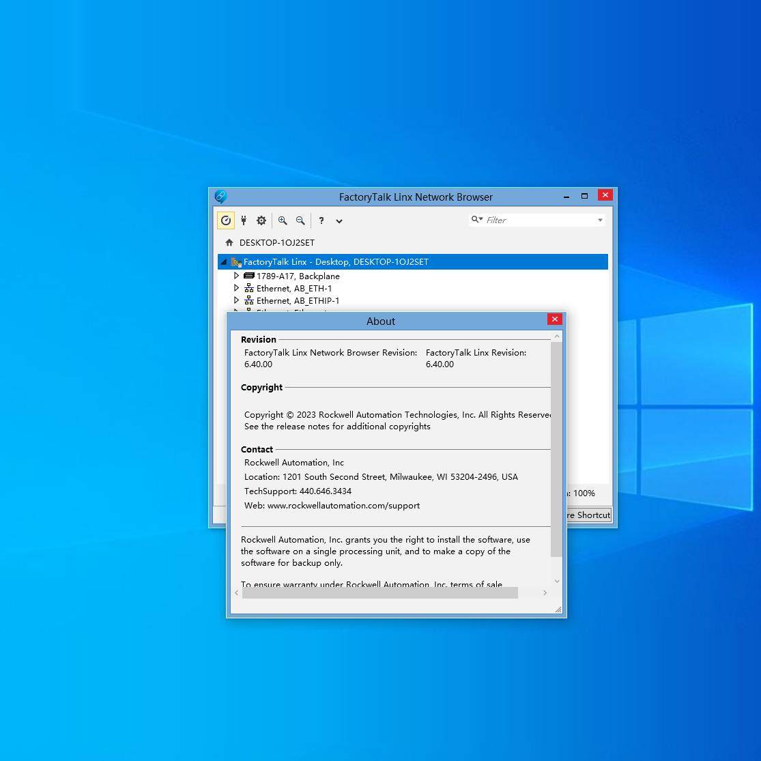761x761 pixels.
Task: Expand the 1789-A17, Backplane node
Action: 236,275
